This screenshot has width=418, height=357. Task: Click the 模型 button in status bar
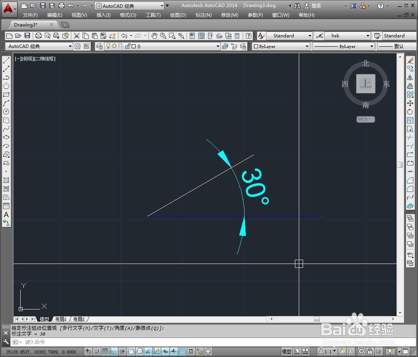point(286,352)
